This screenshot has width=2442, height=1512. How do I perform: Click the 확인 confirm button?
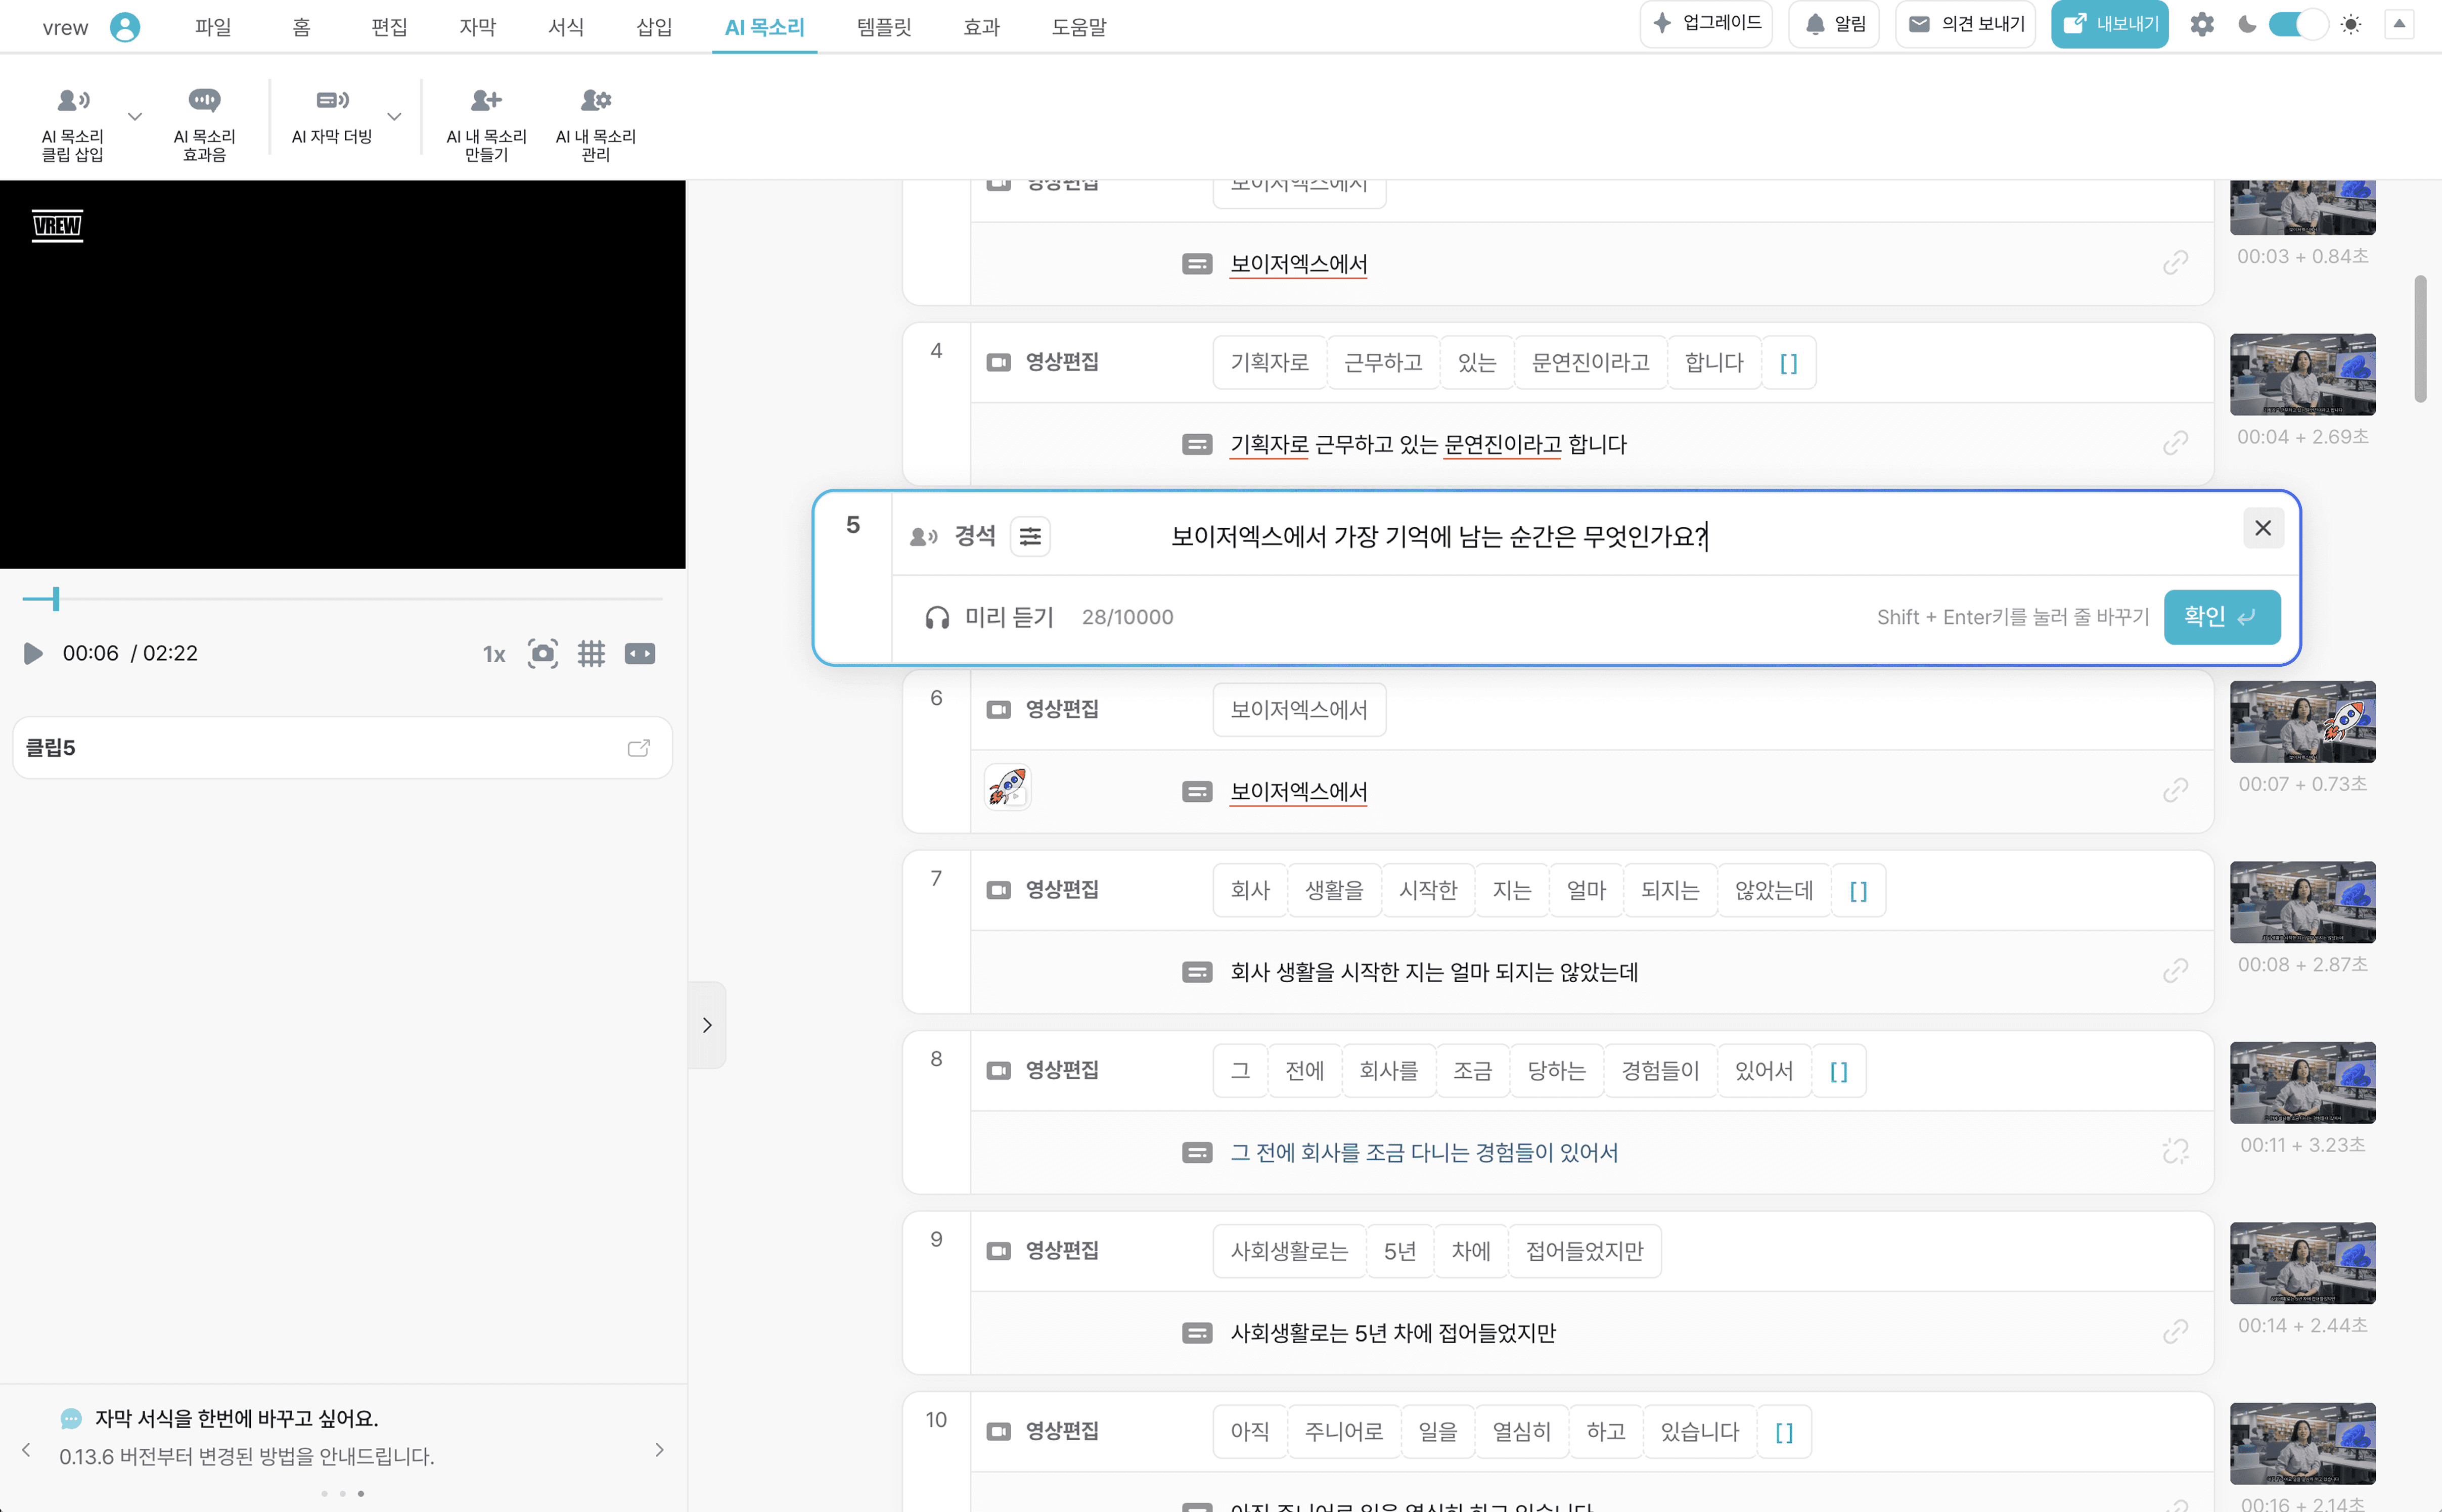click(2221, 617)
